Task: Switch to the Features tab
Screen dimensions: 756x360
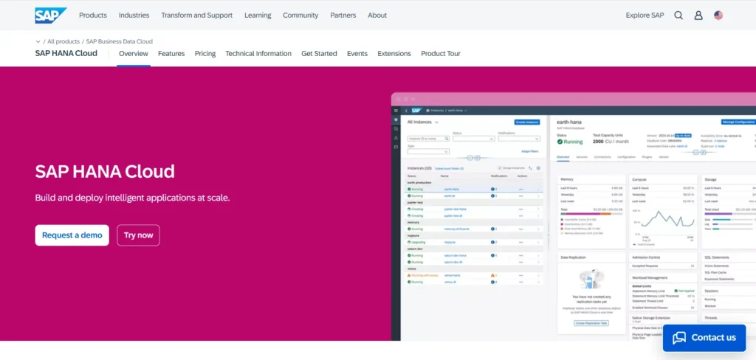Action: (171, 54)
